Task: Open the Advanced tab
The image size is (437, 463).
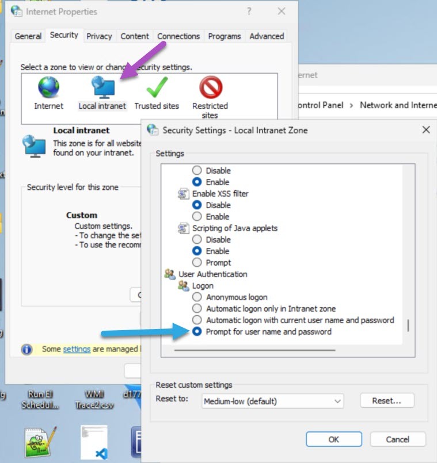Action: (267, 36)
